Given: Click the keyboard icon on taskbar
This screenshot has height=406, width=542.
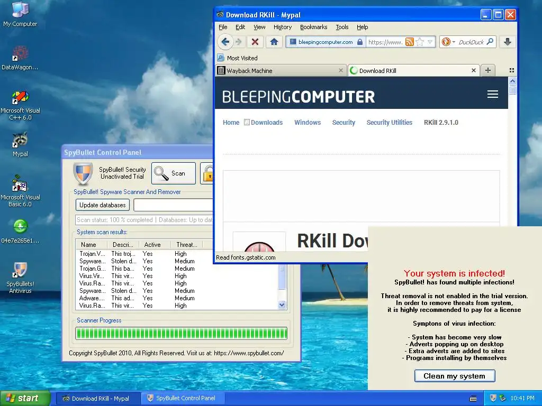Looking at the screenshot, I should 473,399.
